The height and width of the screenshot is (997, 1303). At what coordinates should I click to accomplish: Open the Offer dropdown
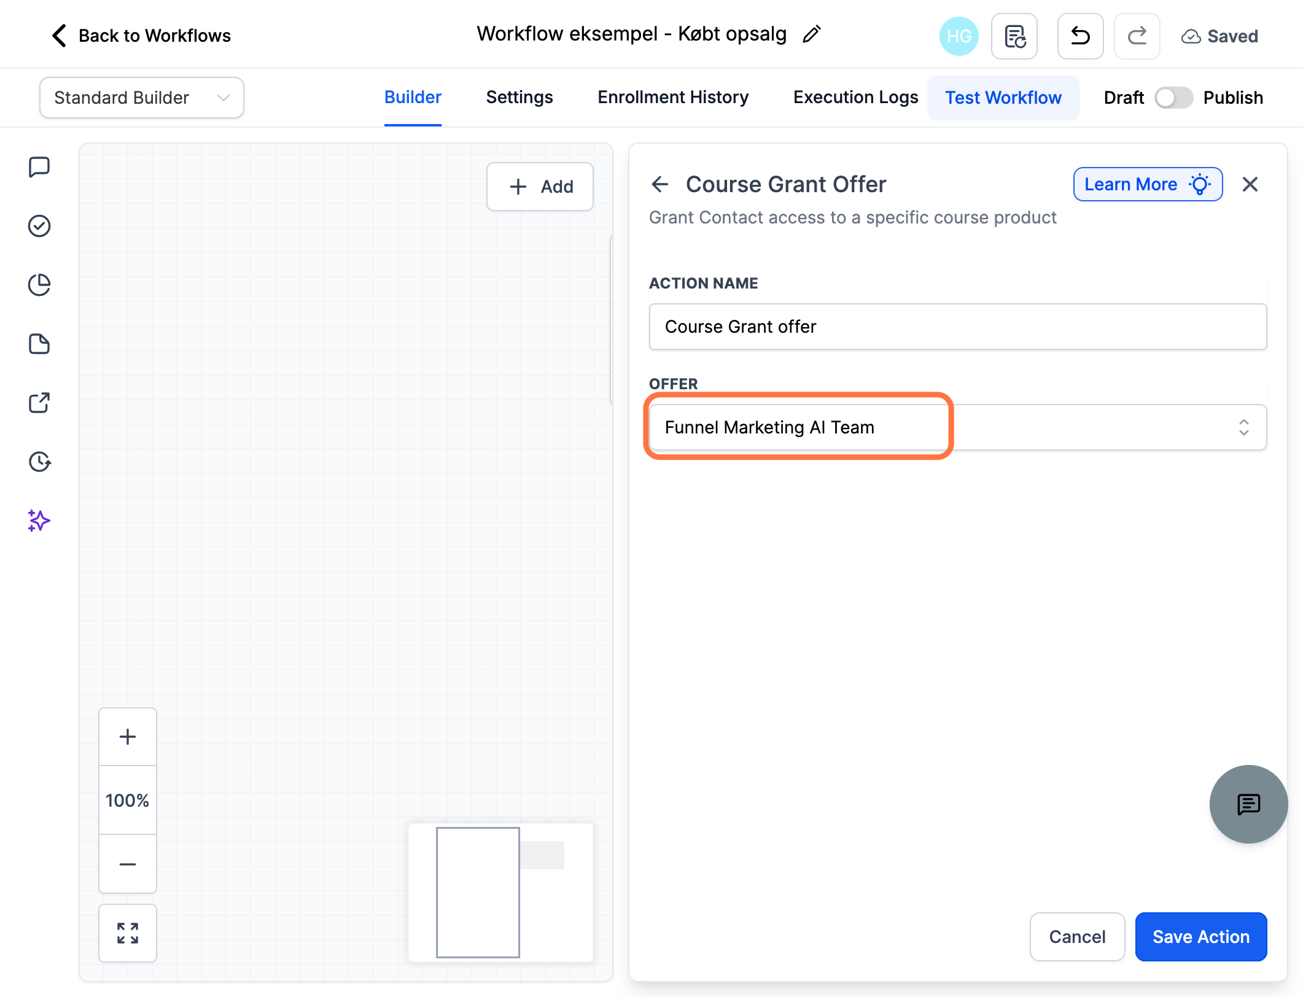(958, 427)
